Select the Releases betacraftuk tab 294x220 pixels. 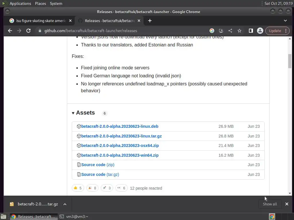pyautogui.click(x=109, y=21)
